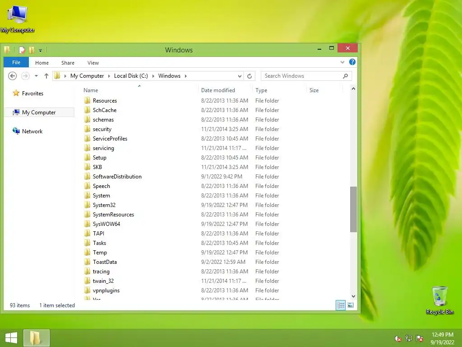Click the scroll up arrow of file list
This screenshot has height=347, width=462.
click(x=353, y=89)
